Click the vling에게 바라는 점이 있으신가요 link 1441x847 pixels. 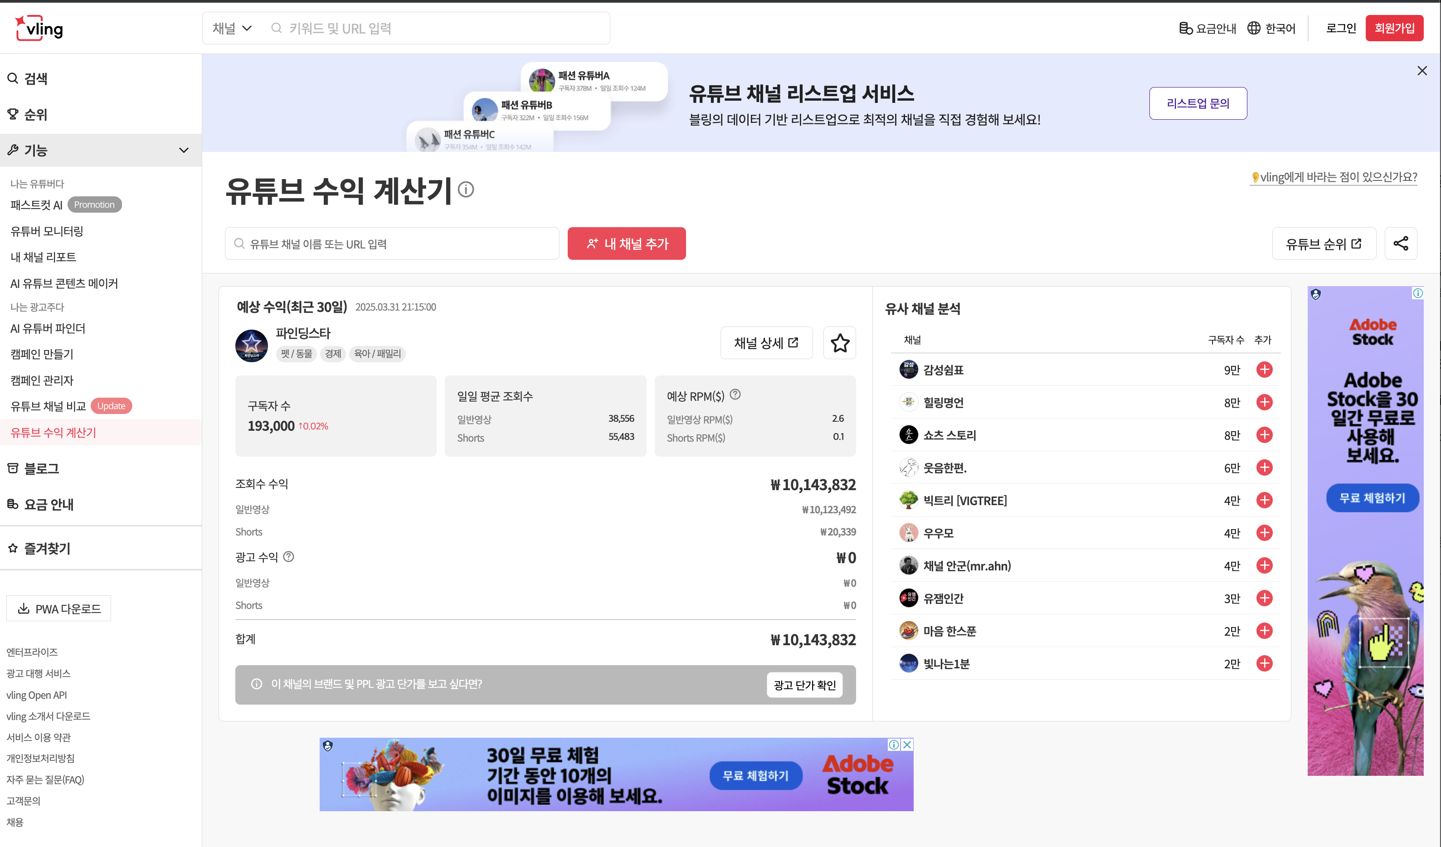click(1334, 177)
